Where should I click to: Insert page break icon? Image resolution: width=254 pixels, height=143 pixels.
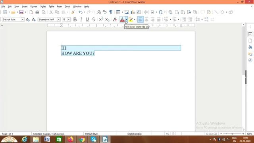point(146,12)
